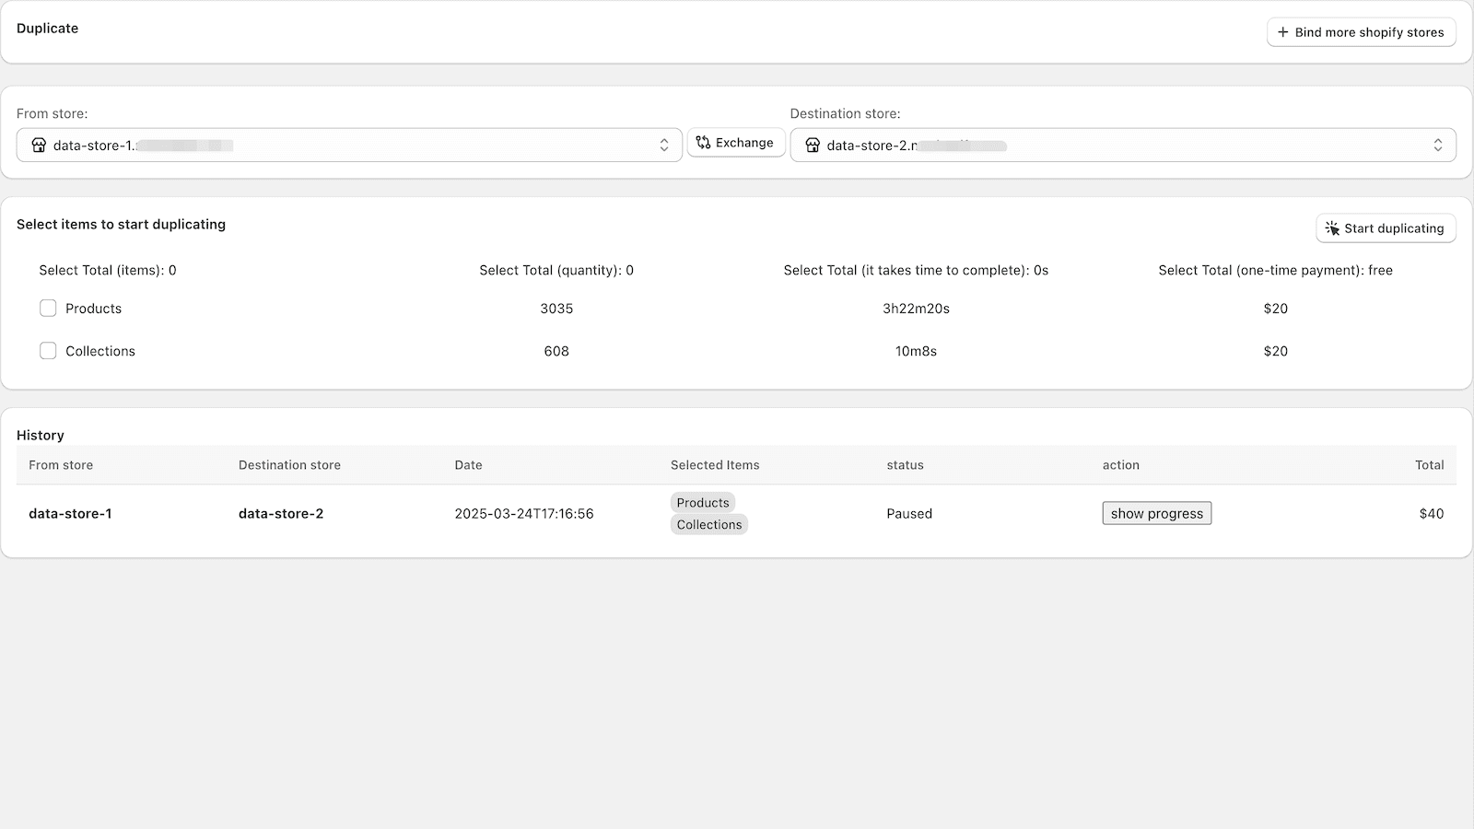
Task: Click the Exchange button to swap stores
Action: pyautogui.click(x=735, y=143)
